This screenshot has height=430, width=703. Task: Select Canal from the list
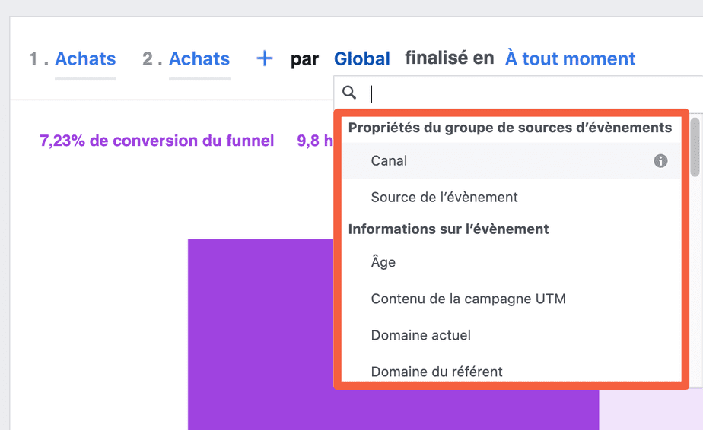point(511,161)
